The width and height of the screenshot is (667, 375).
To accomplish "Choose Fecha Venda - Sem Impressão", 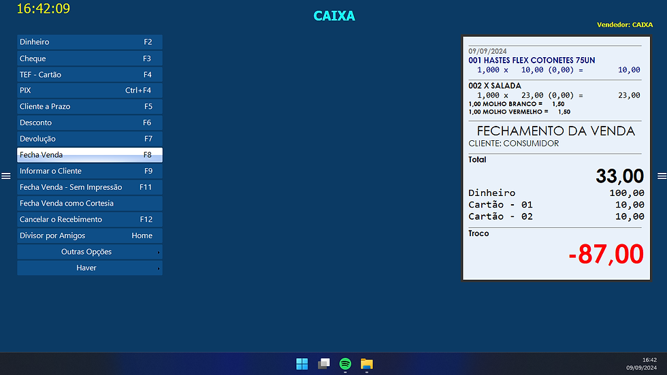I will tap(90, 187).
